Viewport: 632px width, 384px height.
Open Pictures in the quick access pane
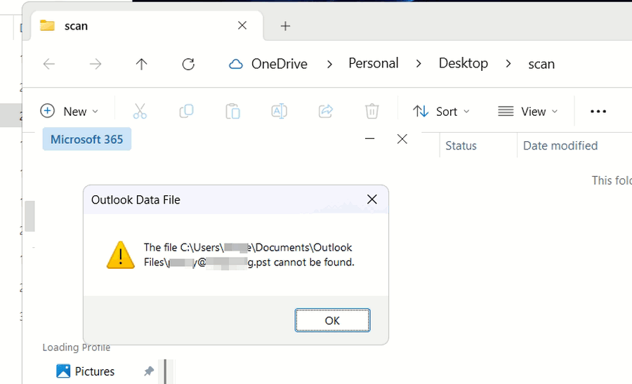coord(94,371)
